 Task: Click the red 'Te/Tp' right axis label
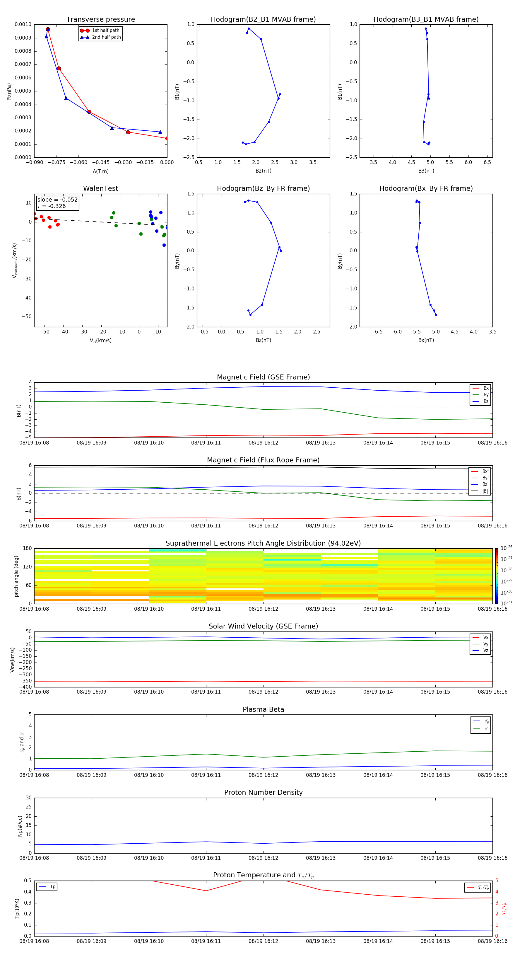click(x=504, y=908)
